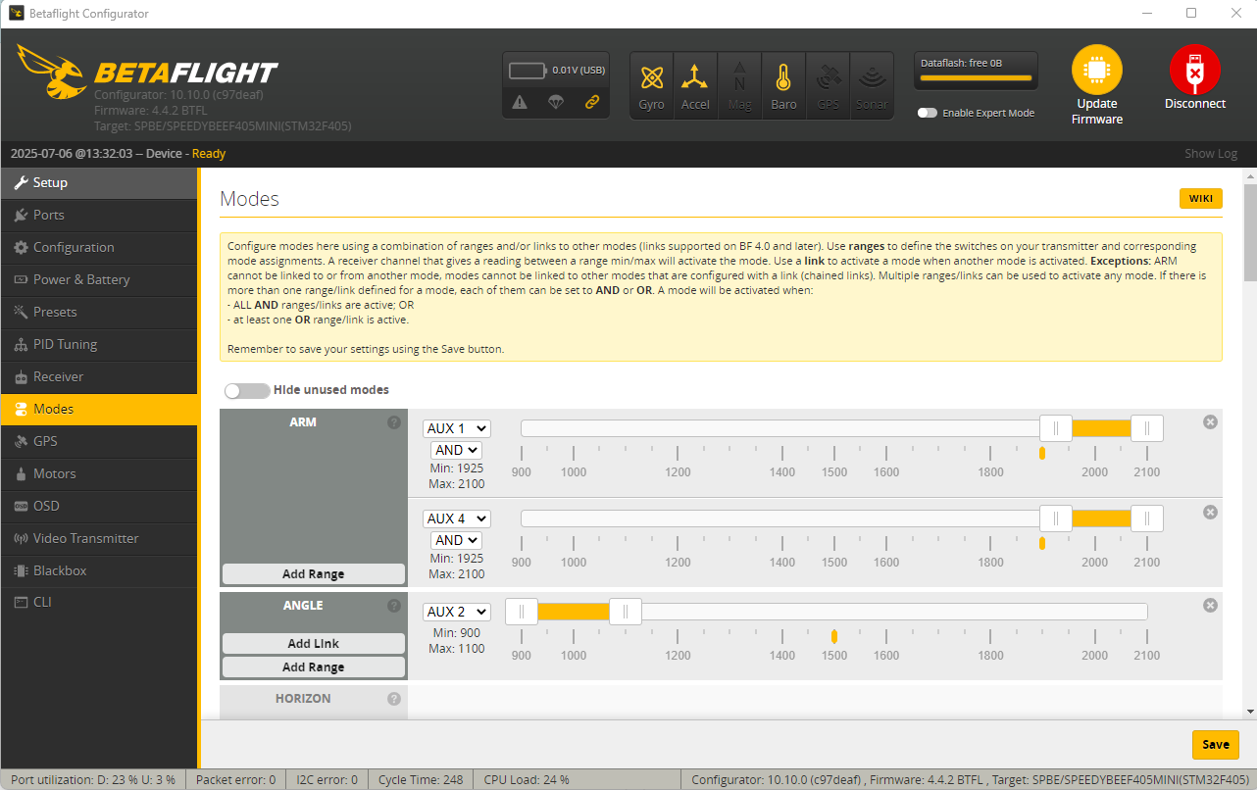Open the Configuration tab
Screen dimensions: 1257x790
(x=99, y=247)
